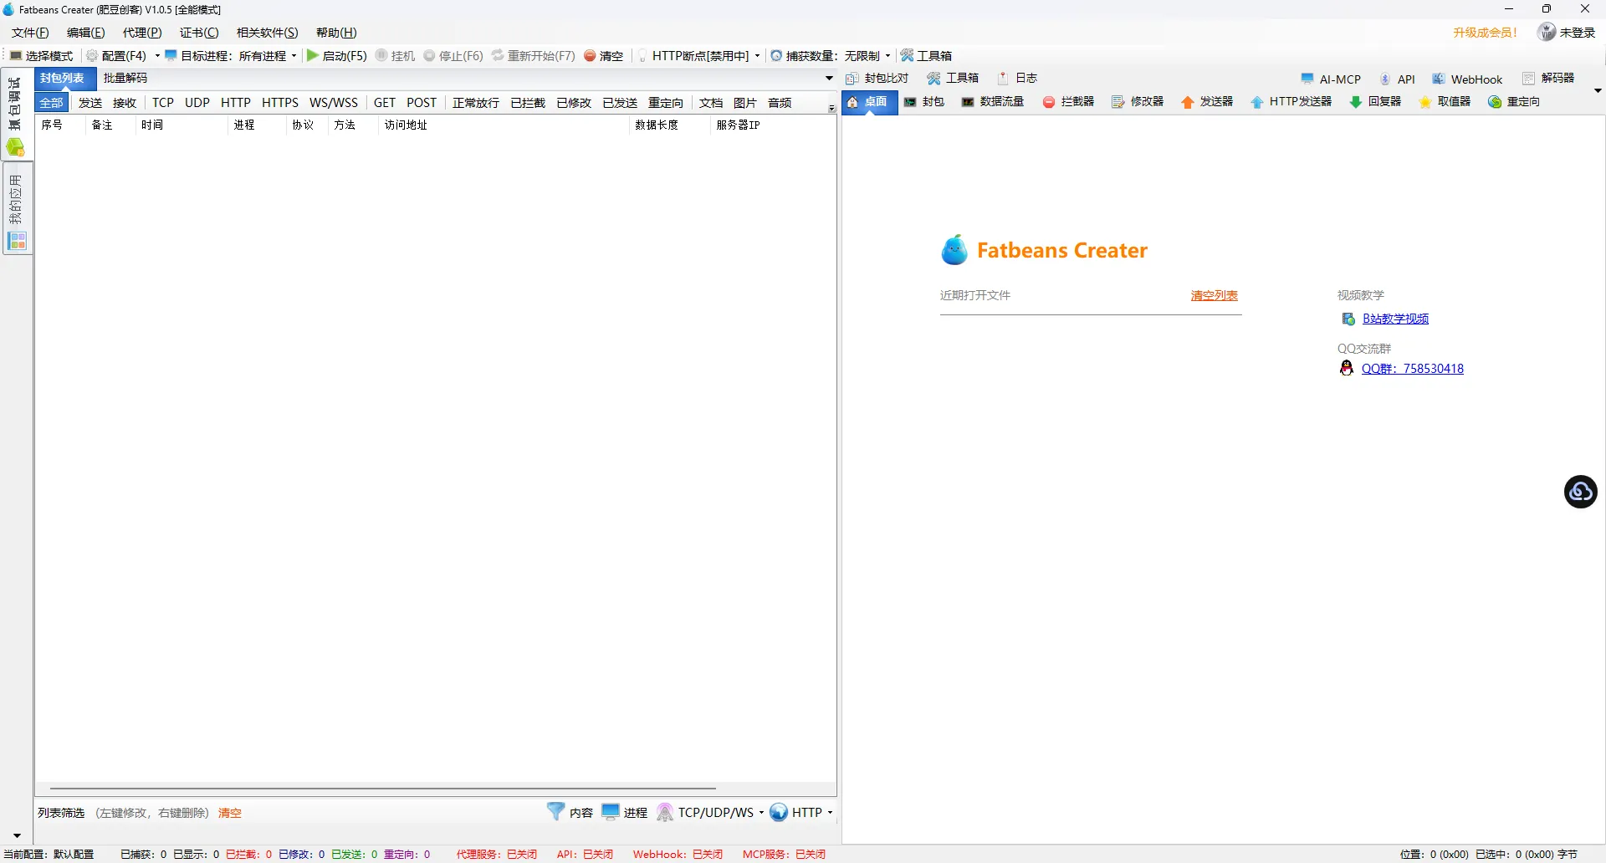Open the WebHook panel
The height and width of the screenshot is (863, 1606).
pyautogui.click(x=1467, y=79)
